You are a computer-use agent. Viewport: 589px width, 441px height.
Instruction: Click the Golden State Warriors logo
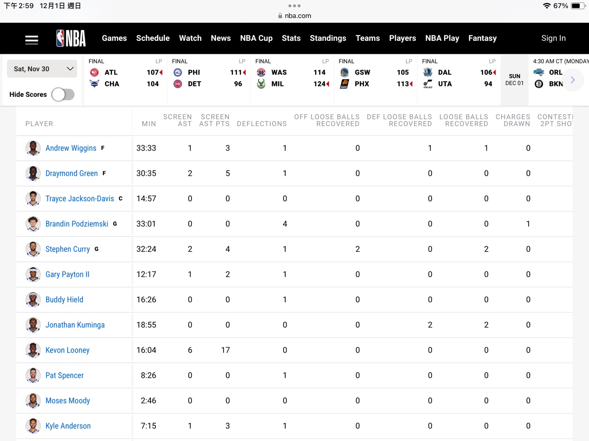[x=344, y=73]
